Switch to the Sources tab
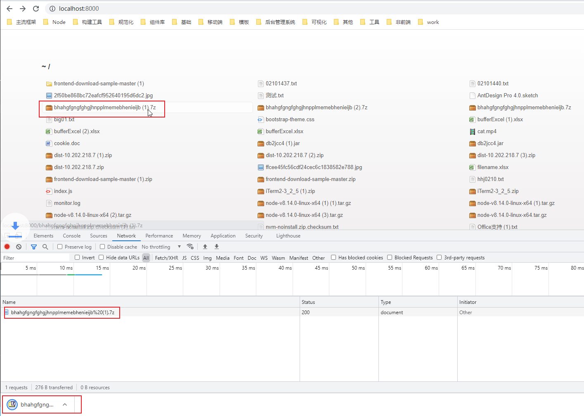Image resolution: width=584 pixels, height=416 pixels. tap(99, 236)
